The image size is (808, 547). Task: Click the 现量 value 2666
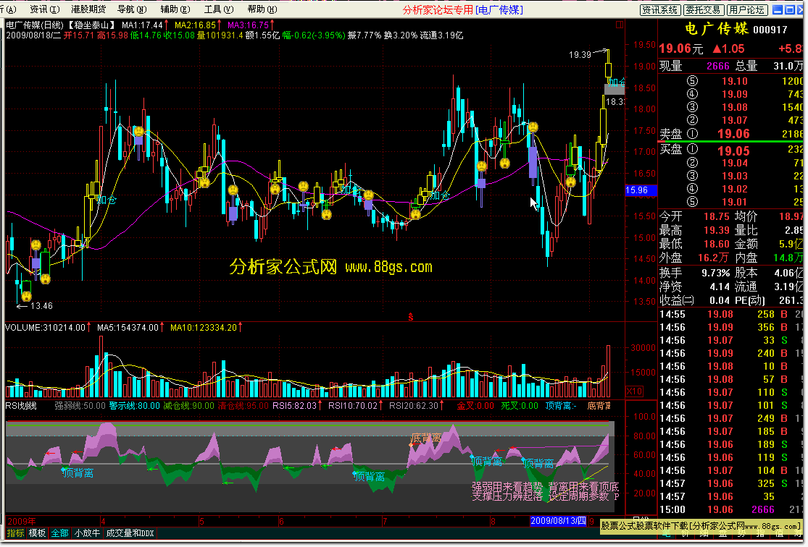(718, 67)
